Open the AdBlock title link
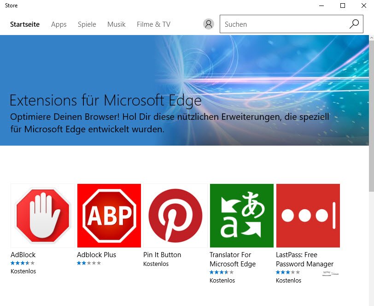The width and height of the screenshot is (374, 306). click(x=23, y=255)
